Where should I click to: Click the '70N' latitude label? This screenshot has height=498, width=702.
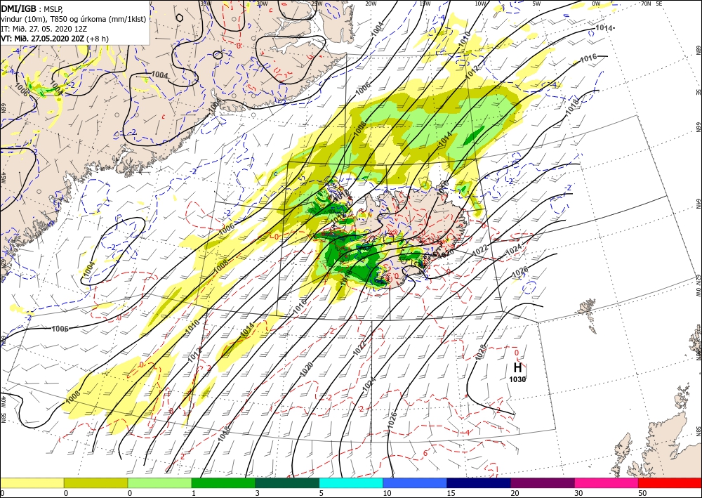coord(646,4)
